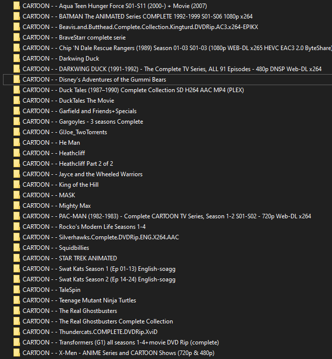Select the DuckTales The Movie folder icon
332x359 pixels.
click(x=16, y=101)
